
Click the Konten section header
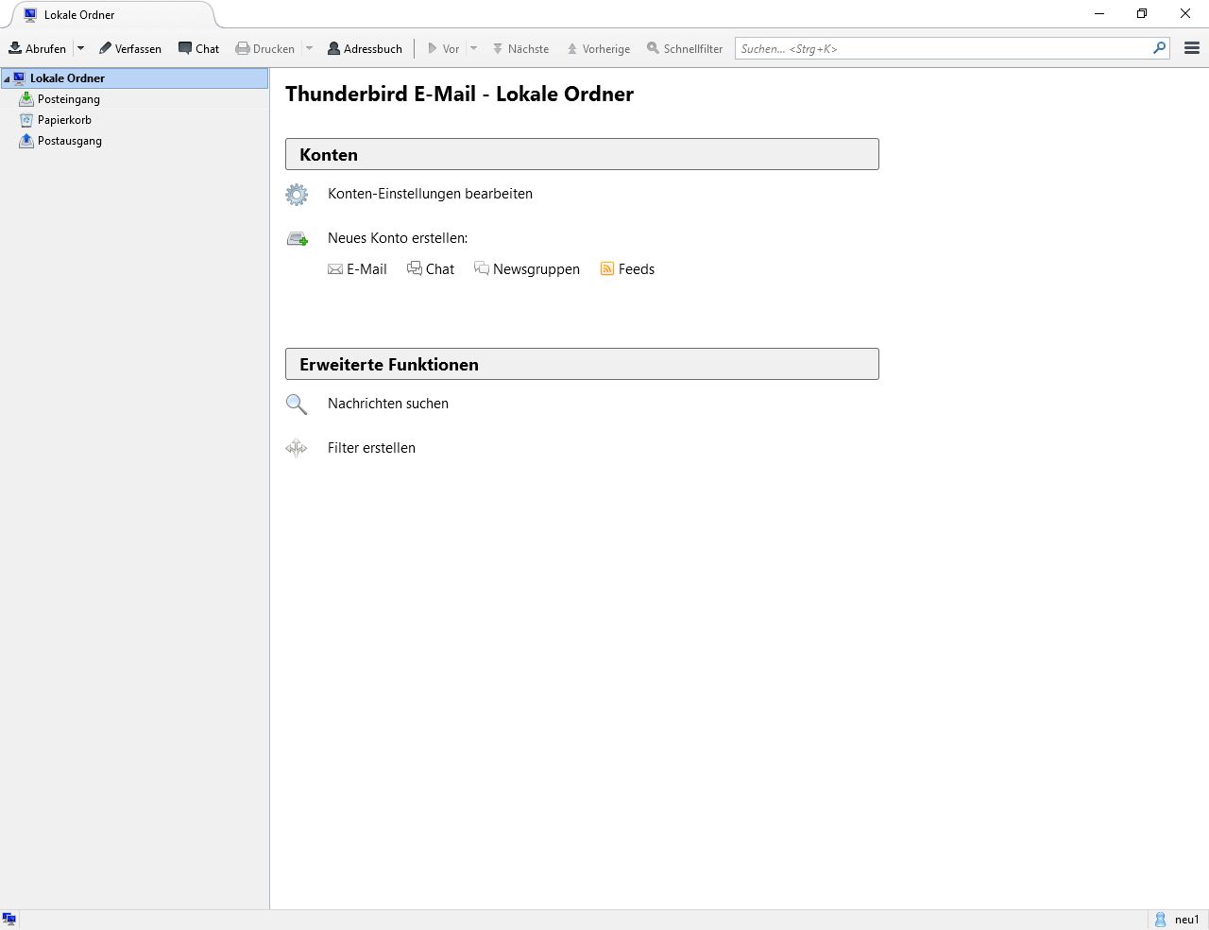coord(582,154)
